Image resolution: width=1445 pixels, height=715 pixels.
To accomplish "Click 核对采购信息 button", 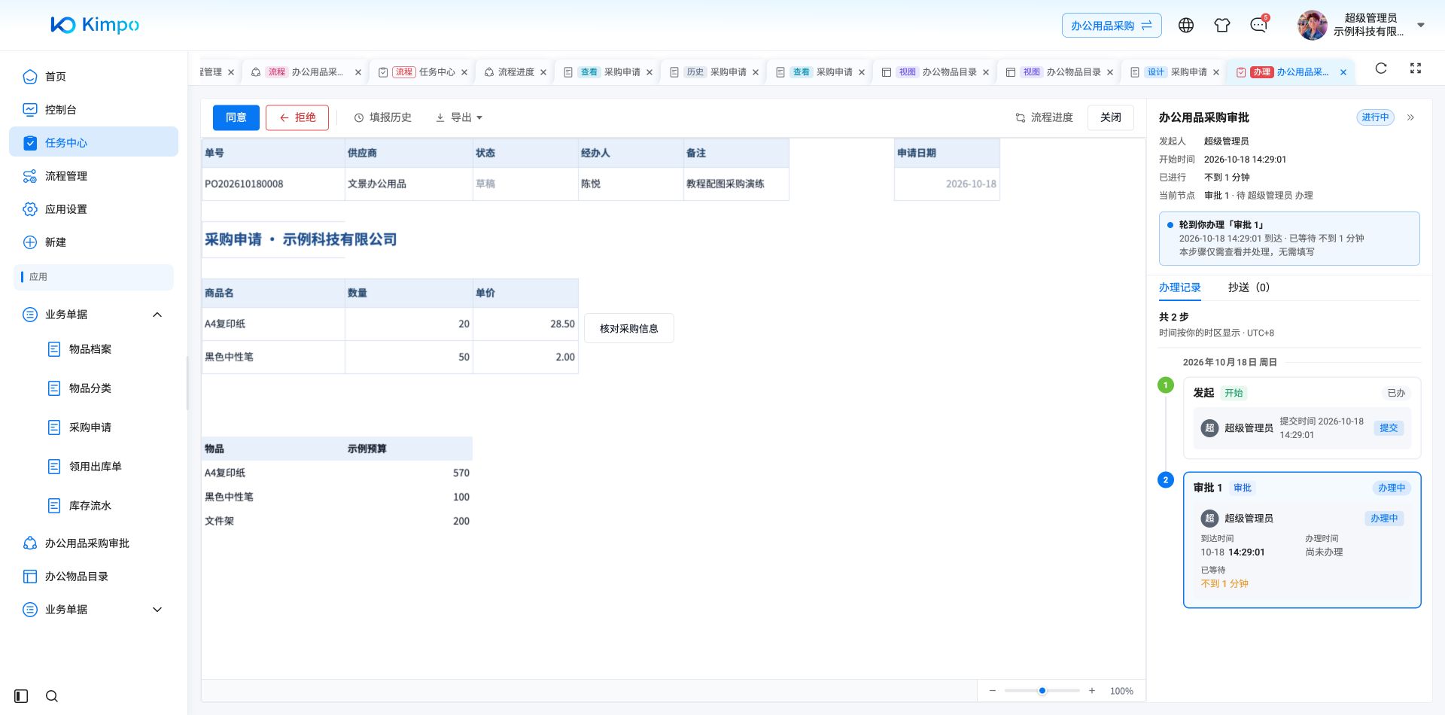I will 629,328.
